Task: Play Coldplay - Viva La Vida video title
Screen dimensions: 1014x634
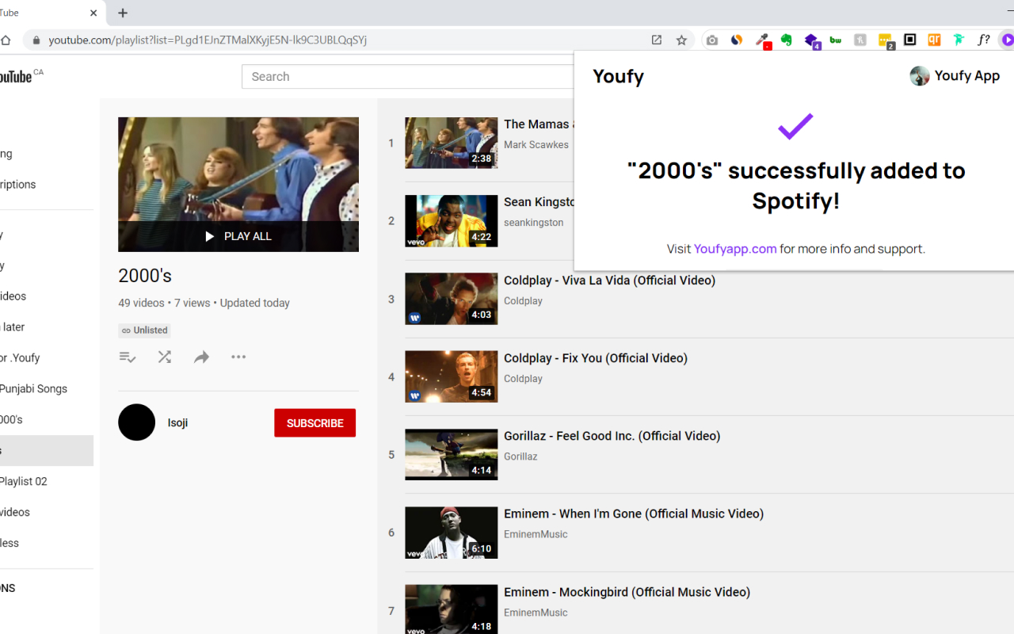Action: (609, 281)
